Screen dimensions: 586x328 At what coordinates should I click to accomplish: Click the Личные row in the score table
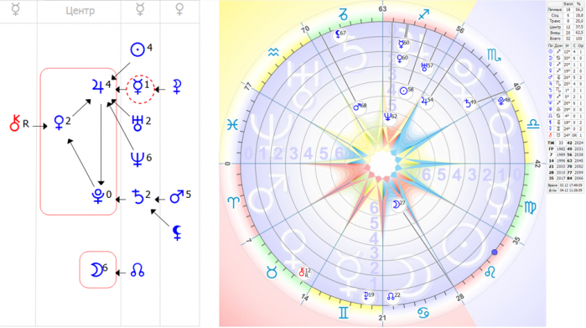(x=565, y=9)
